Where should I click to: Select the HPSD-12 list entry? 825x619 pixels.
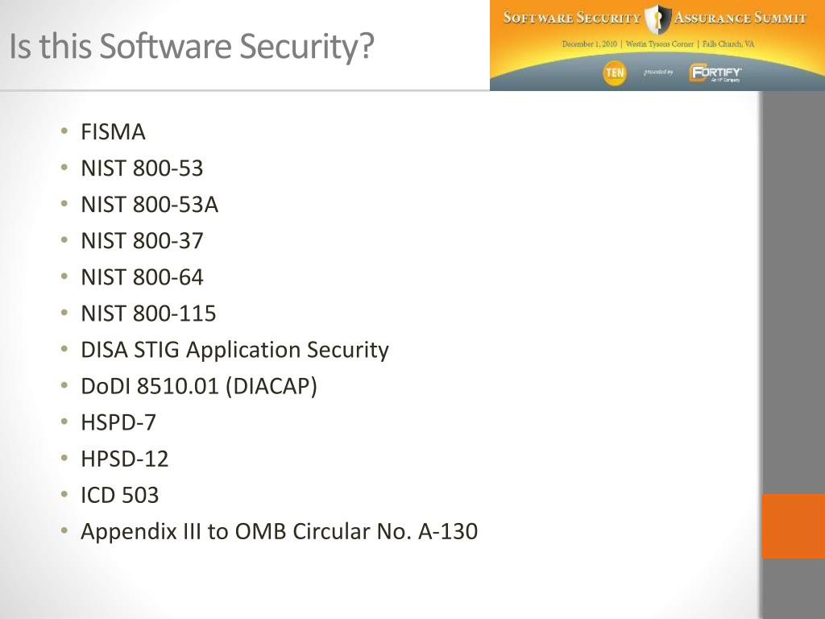124,459
